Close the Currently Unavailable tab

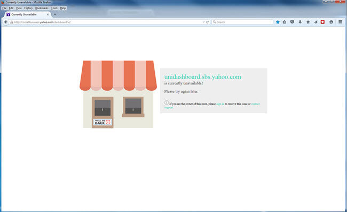(48, 14)
